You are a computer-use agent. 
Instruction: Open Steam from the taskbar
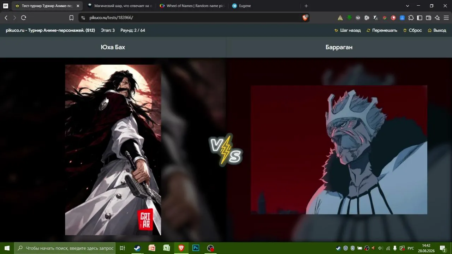tap(137, 248)
